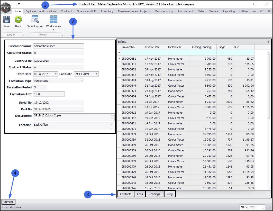Click the Save Layout icon
Screen dimensions: 273x211
tap(35, 19)
